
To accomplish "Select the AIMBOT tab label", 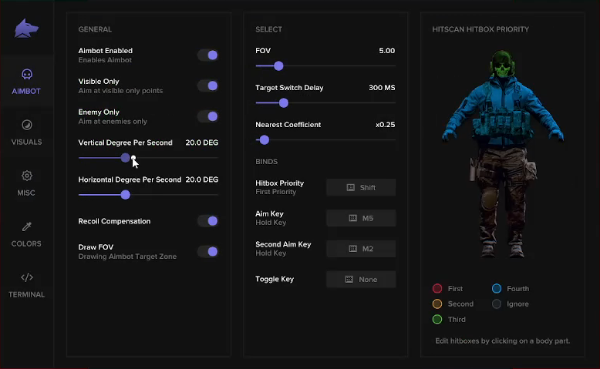I will [x=26, y=92].
